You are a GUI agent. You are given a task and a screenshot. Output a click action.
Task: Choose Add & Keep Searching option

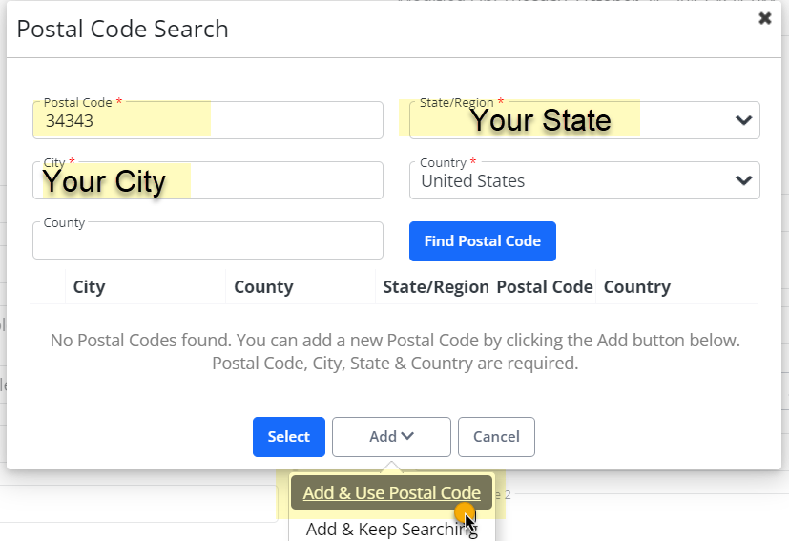point(391,529)
